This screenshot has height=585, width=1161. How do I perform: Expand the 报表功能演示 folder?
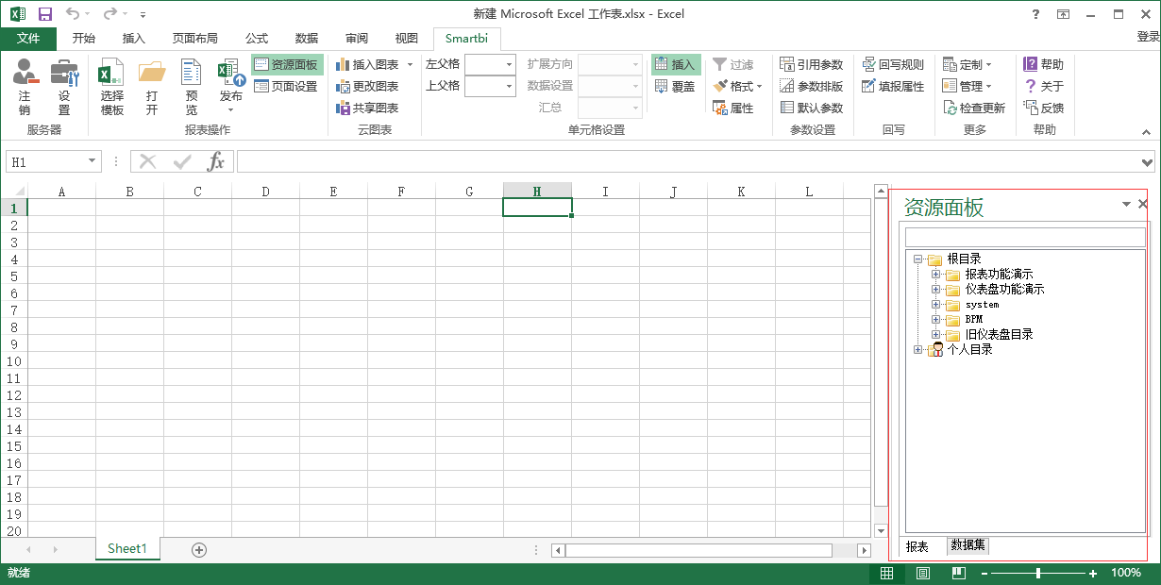click(936, 274)
